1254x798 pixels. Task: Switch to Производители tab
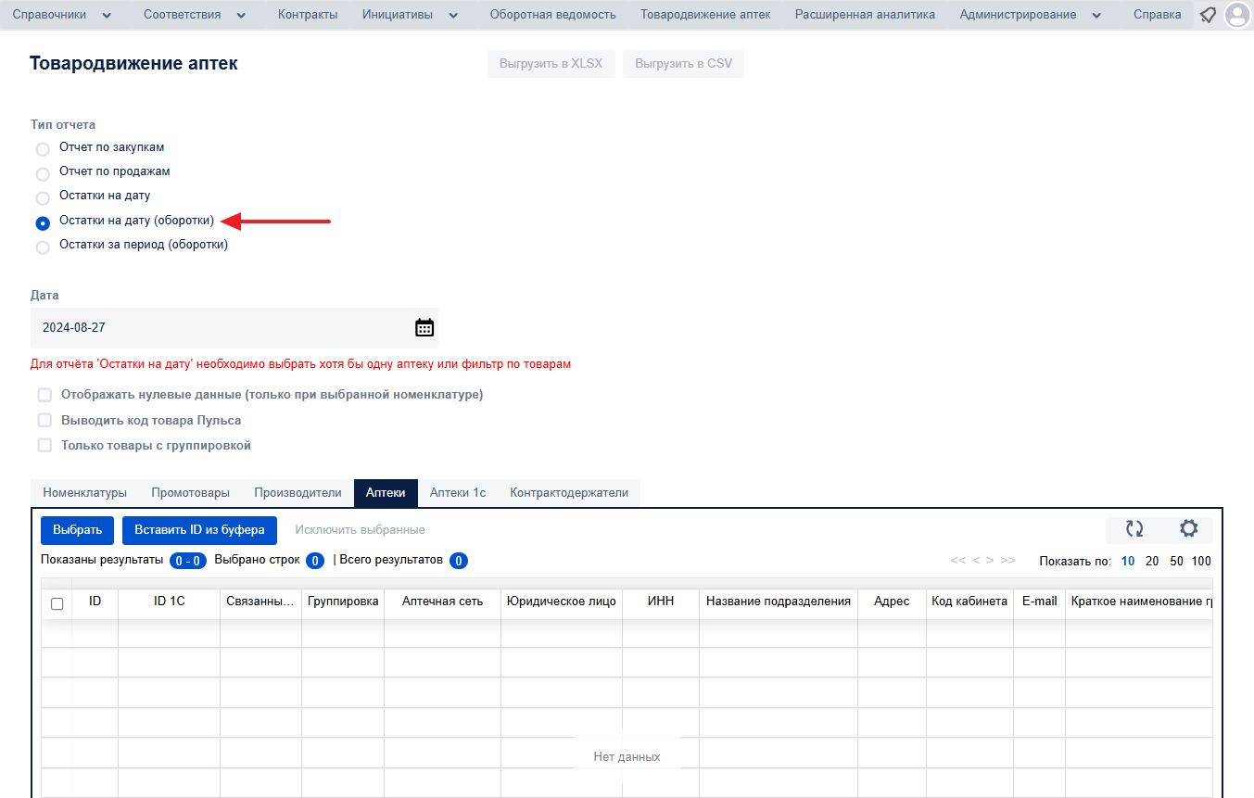tap(298, 493)
